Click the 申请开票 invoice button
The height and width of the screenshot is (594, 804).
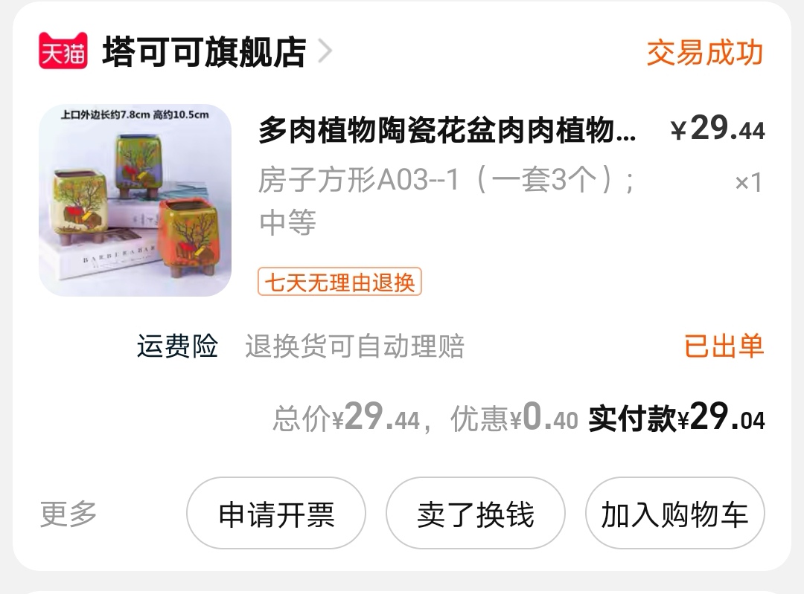click(x=276, y=513)
